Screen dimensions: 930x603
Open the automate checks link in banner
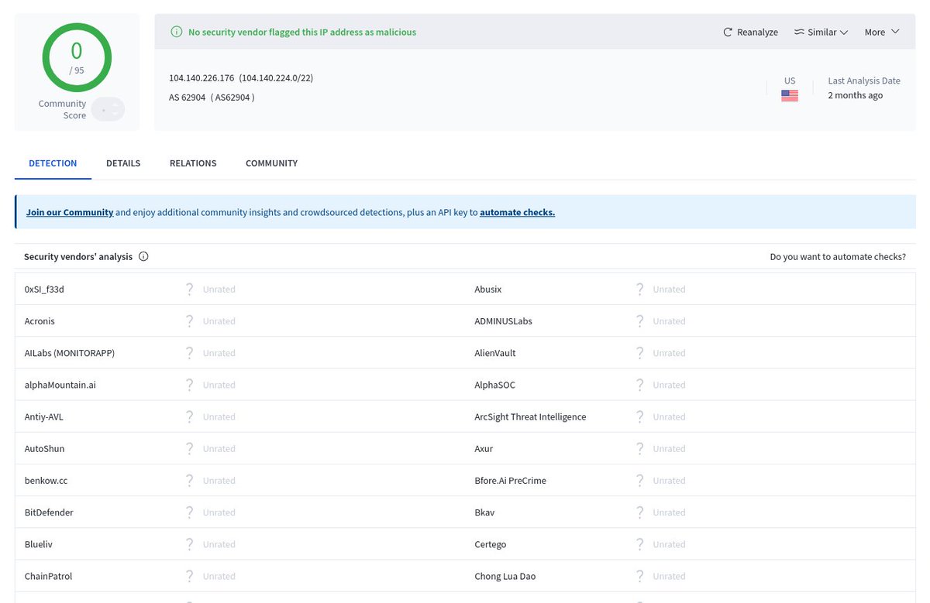[x=517, y=212]
